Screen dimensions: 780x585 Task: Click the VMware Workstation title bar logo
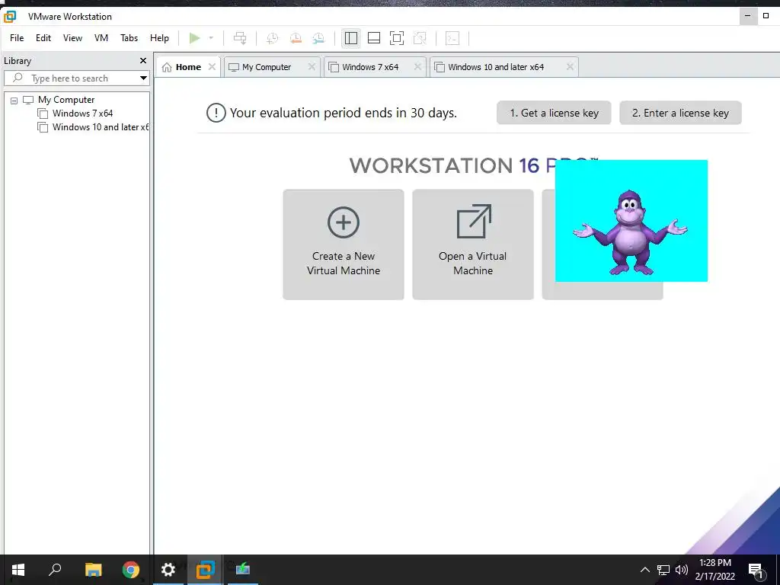(10, 17)
